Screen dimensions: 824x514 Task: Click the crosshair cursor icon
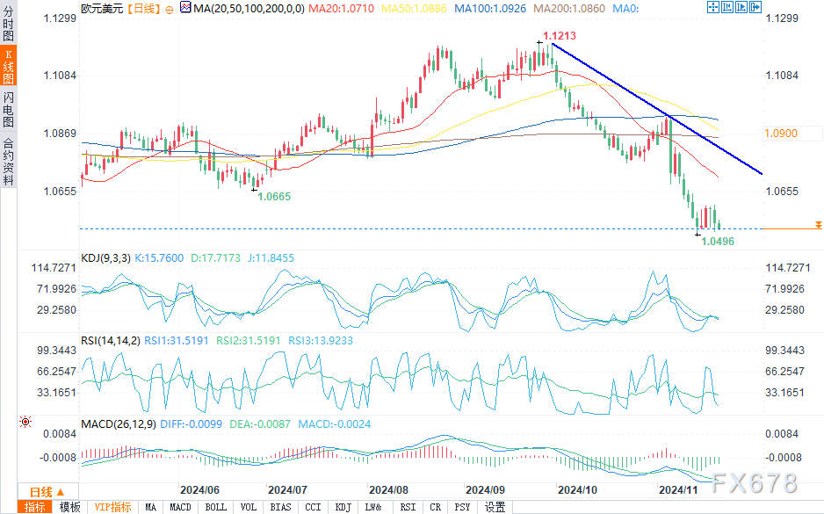[x=713, y=7]
